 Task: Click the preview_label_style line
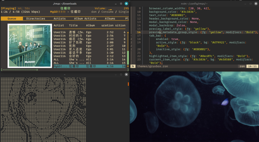[180, 29]
